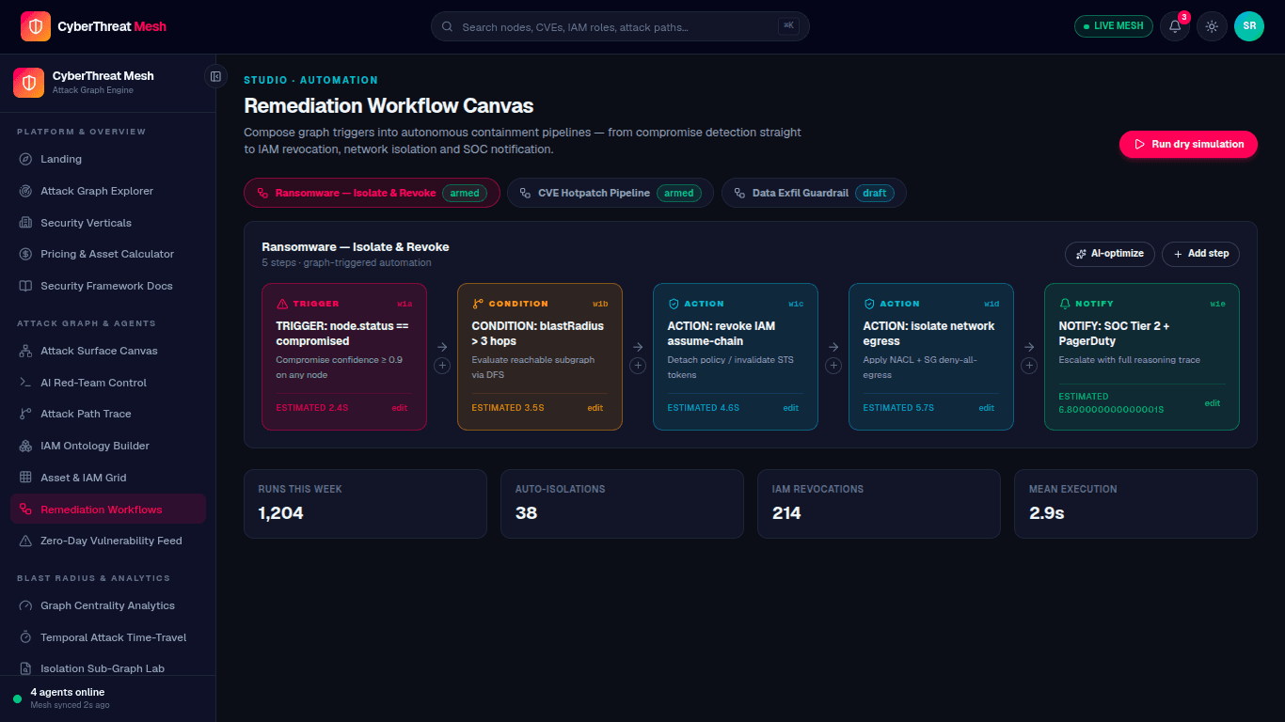Run dry simulation

click(1188, 144)
